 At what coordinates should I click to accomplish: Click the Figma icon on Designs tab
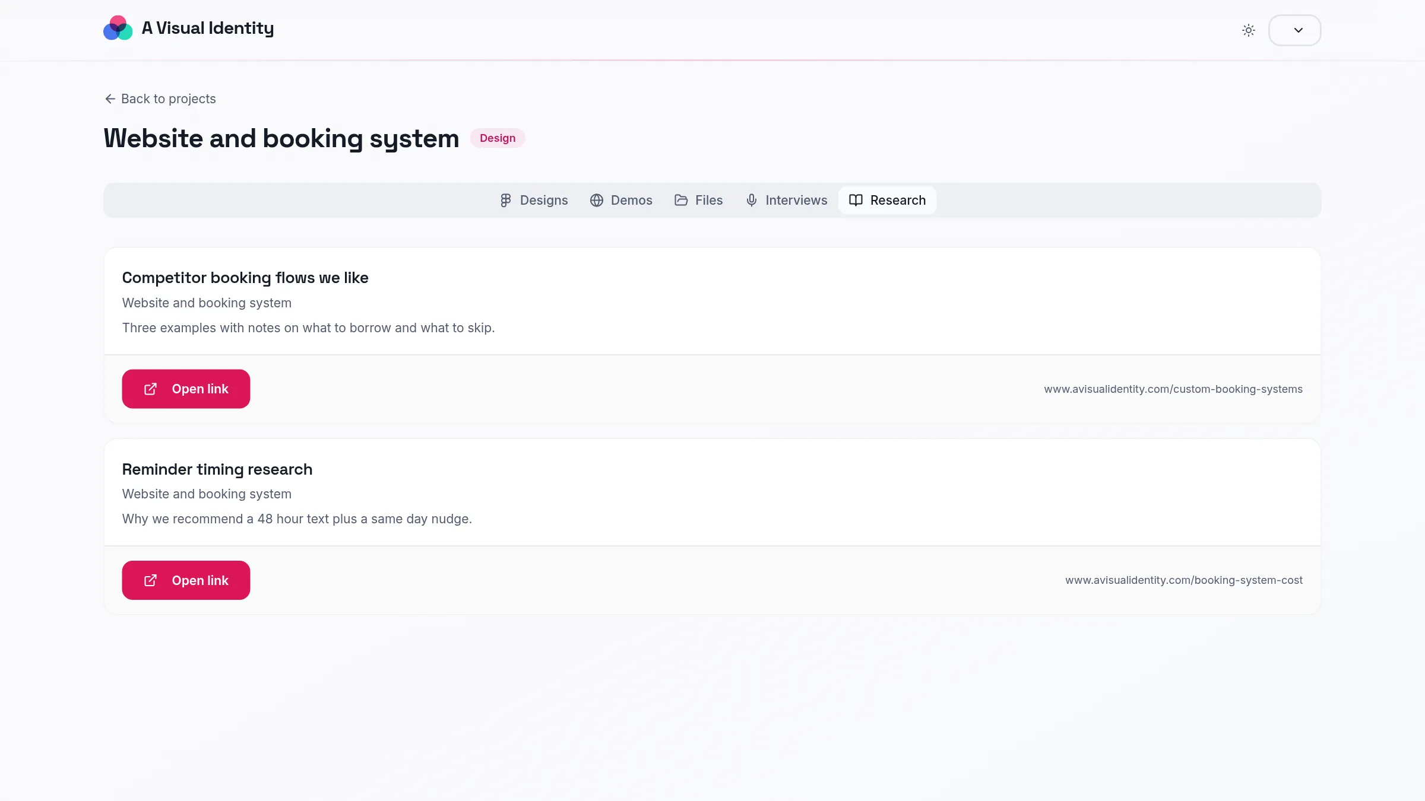505,201
